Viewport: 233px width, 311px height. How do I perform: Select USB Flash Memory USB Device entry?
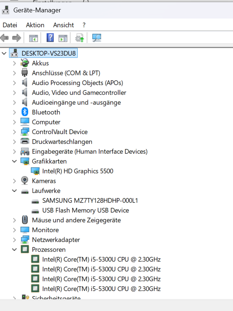point(86,210)
